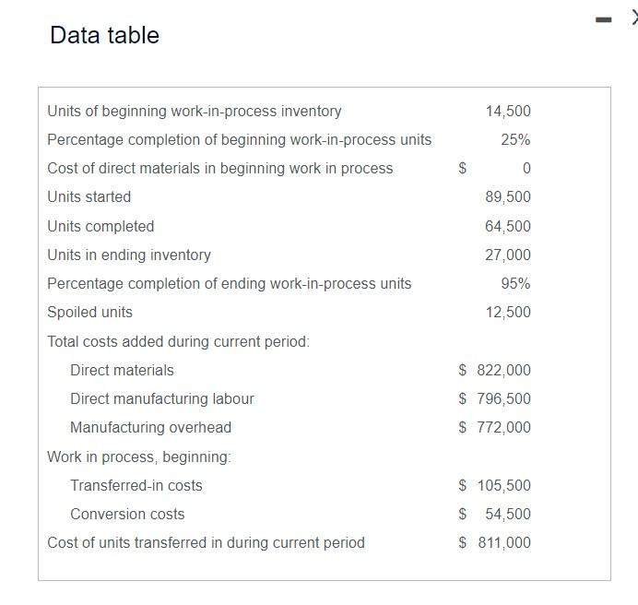Select the 12,500 spoiled units value
The image size is (638, 605).
coord(508,313)
